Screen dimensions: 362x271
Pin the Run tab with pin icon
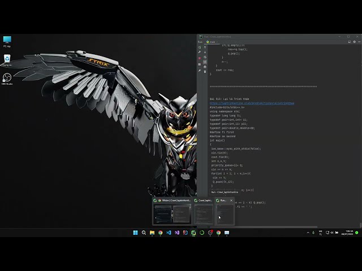pyautogui.click(x=200, y=71)
